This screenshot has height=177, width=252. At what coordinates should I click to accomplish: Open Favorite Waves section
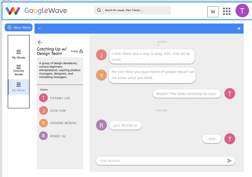coord(18,70)
